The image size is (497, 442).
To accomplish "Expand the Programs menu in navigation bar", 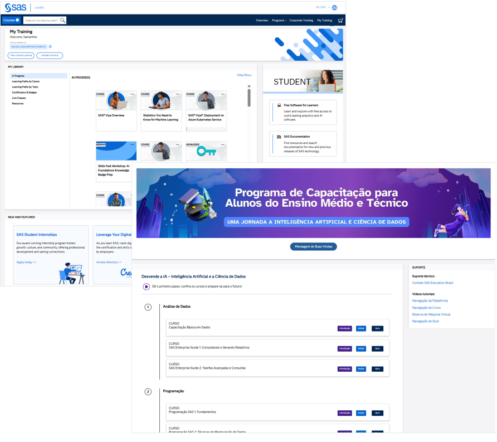I will [x=279, y=21].
